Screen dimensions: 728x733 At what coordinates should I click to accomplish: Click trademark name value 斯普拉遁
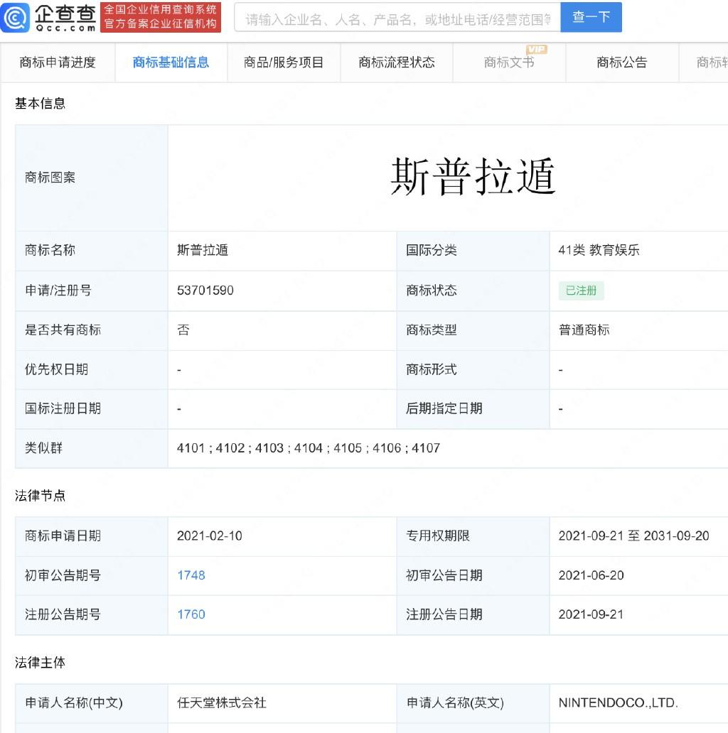point(202,250)
